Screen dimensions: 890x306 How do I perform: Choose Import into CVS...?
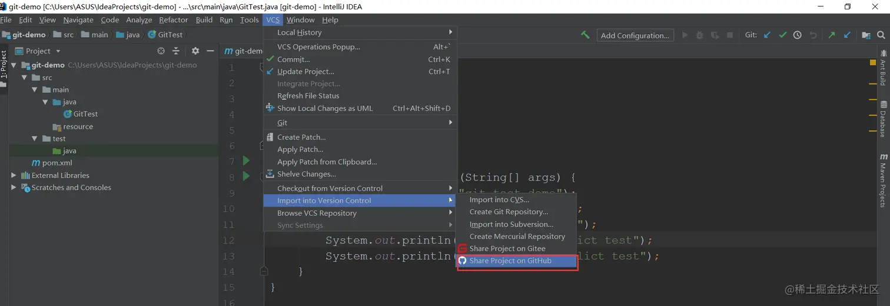tap(517, 199)
